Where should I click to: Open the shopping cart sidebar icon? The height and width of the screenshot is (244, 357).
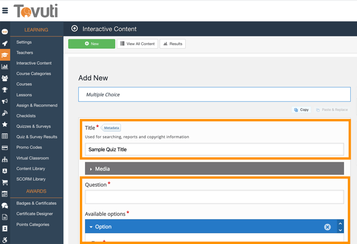point(5,183)
